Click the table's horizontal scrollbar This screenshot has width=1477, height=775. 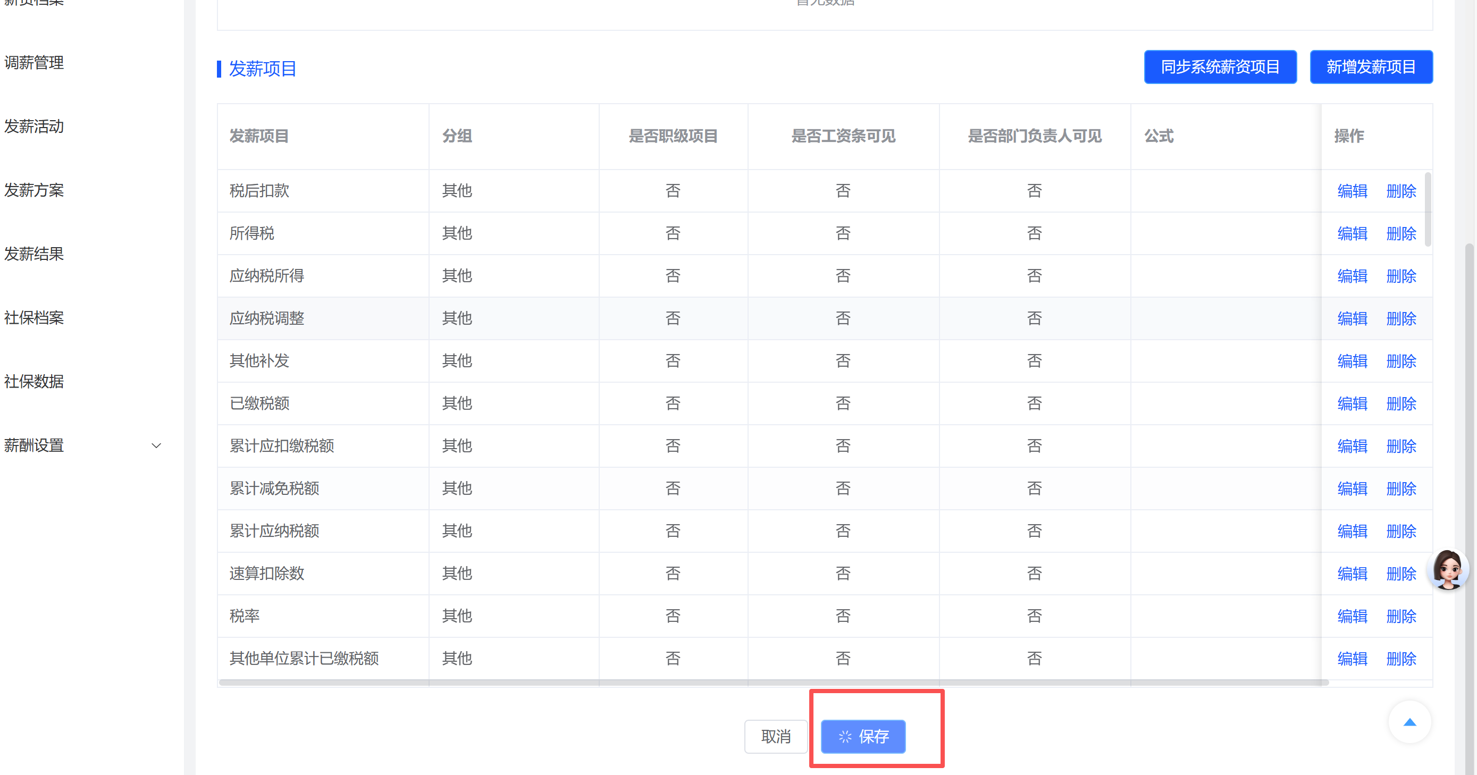pos(773,683)
